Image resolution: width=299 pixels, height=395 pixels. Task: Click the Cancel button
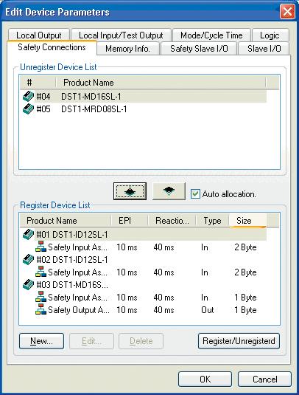point(265,379)
